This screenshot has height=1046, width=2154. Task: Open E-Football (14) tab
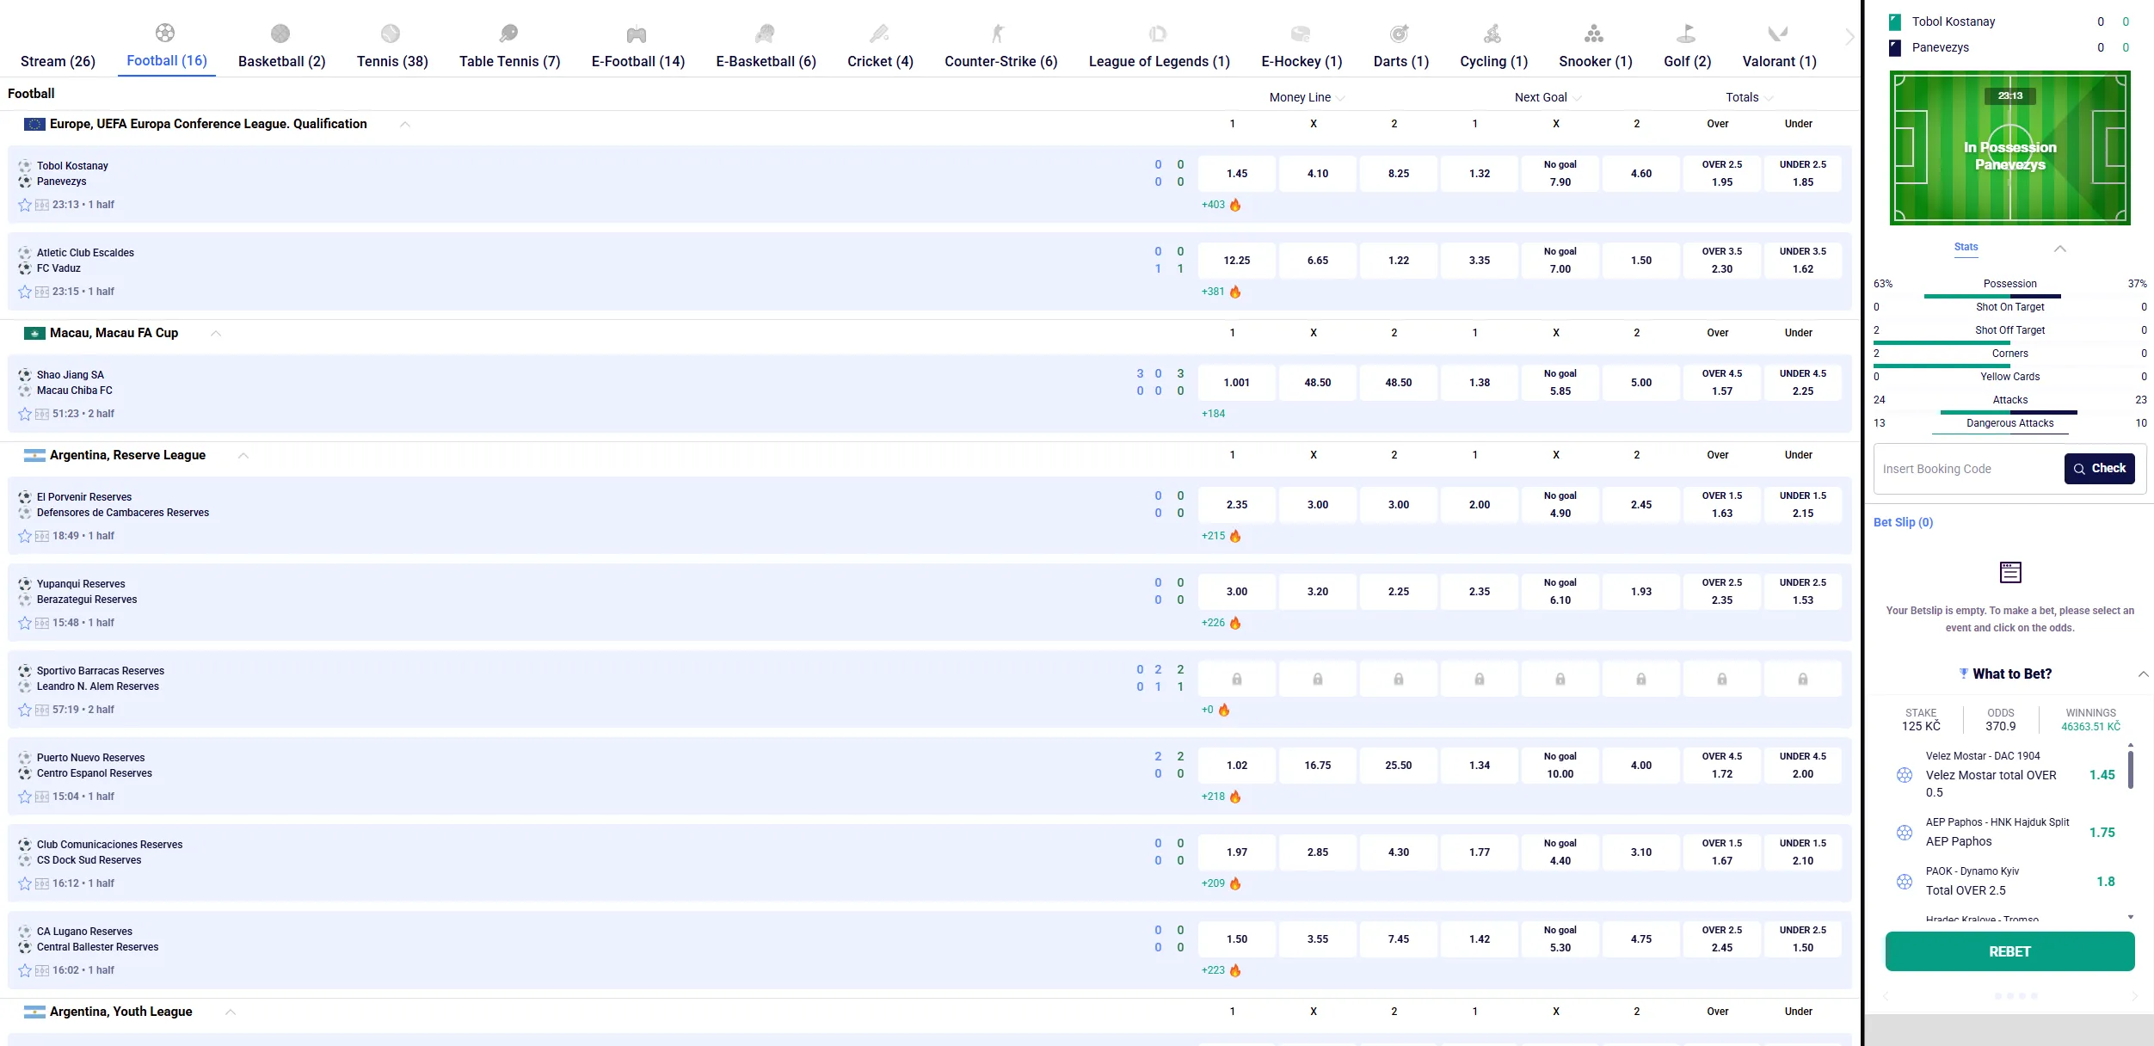point(637,61)
